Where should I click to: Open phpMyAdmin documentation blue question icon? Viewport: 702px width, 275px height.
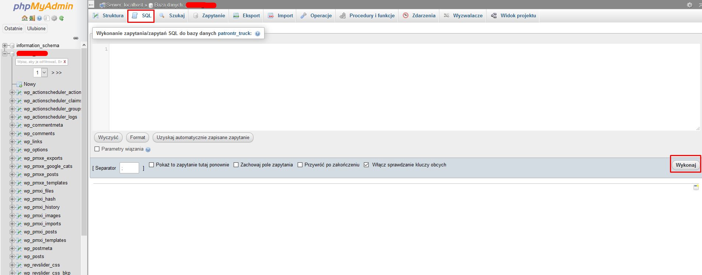pos(39,18)
